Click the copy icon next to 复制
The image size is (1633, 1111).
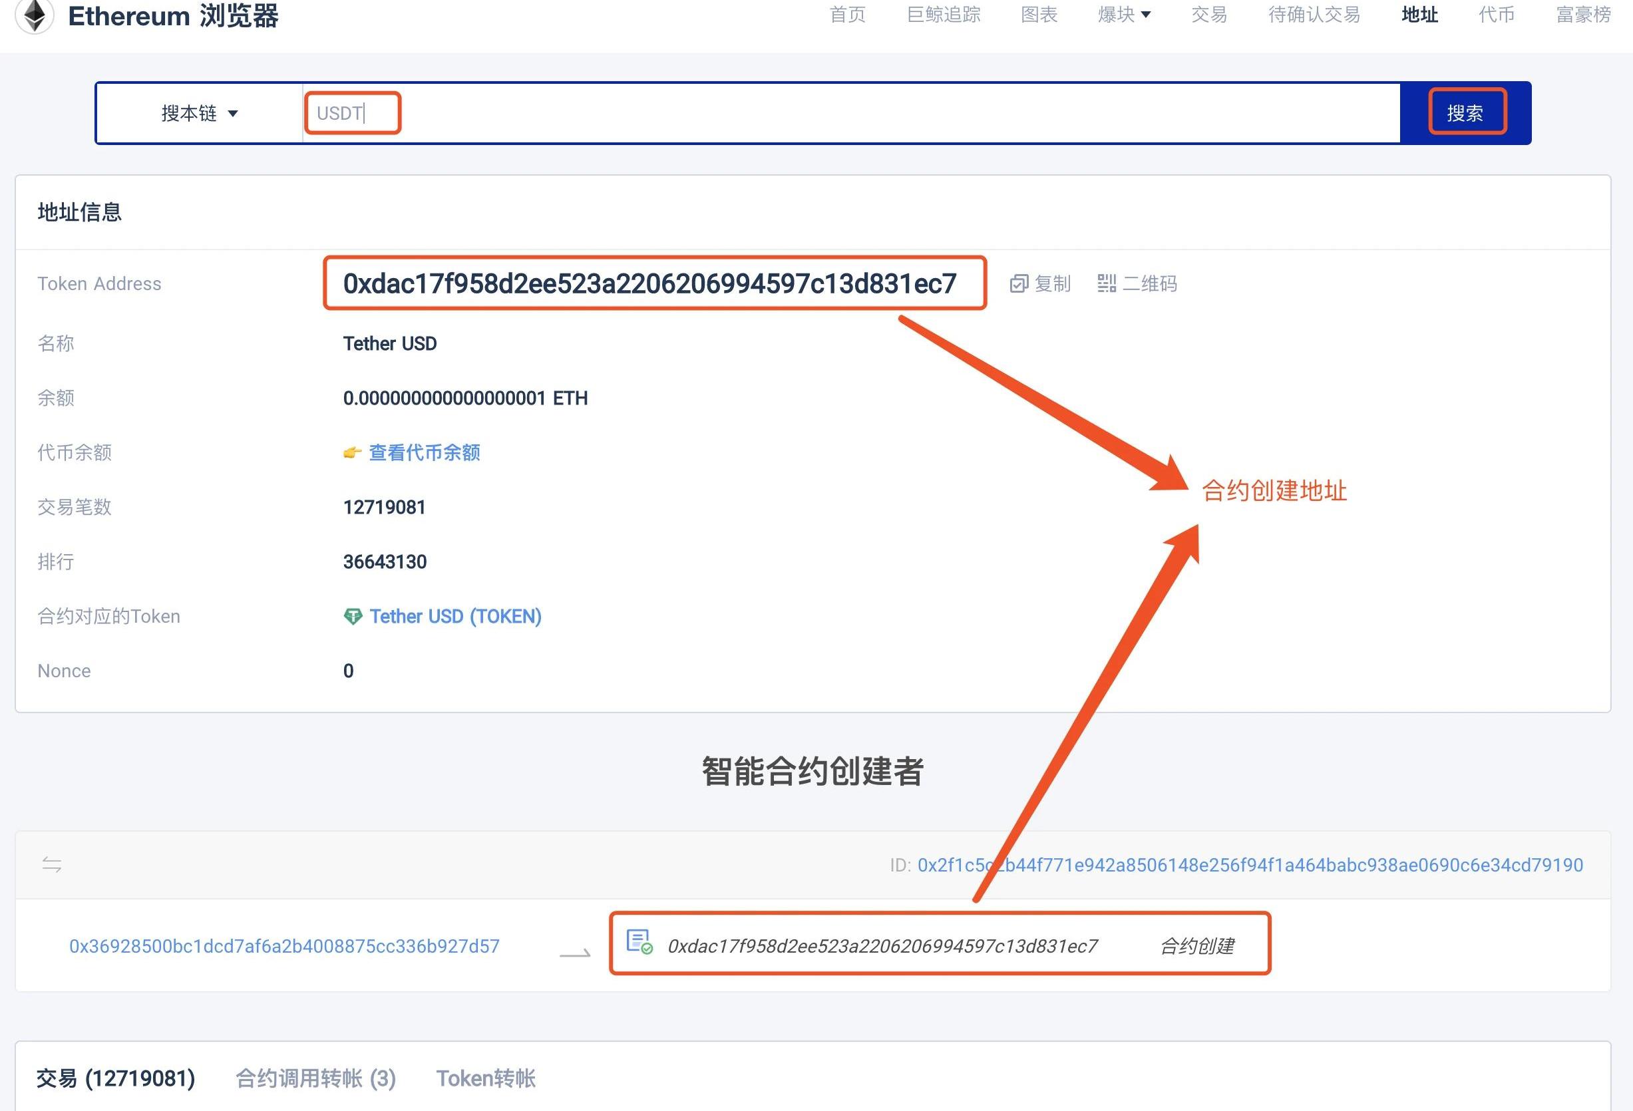[x=1019, y=283]
